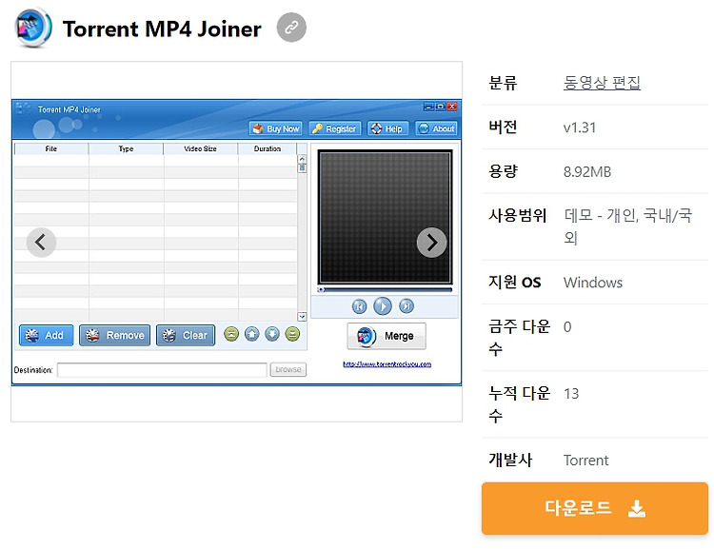Click the 누적 다운수 value 13
The height and width of the screenshot is (549, 714).
(571, 393)
